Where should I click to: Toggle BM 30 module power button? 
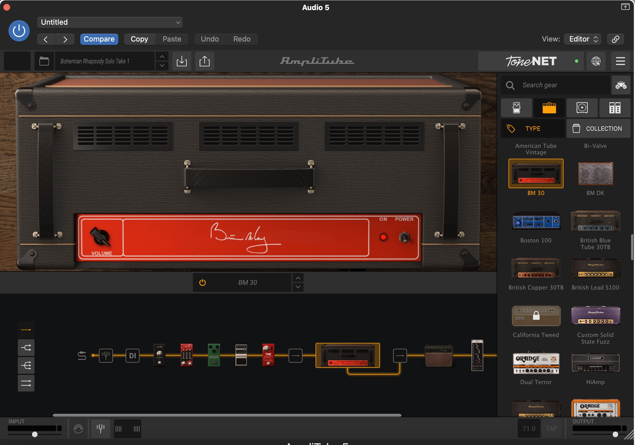click(203, 283)
